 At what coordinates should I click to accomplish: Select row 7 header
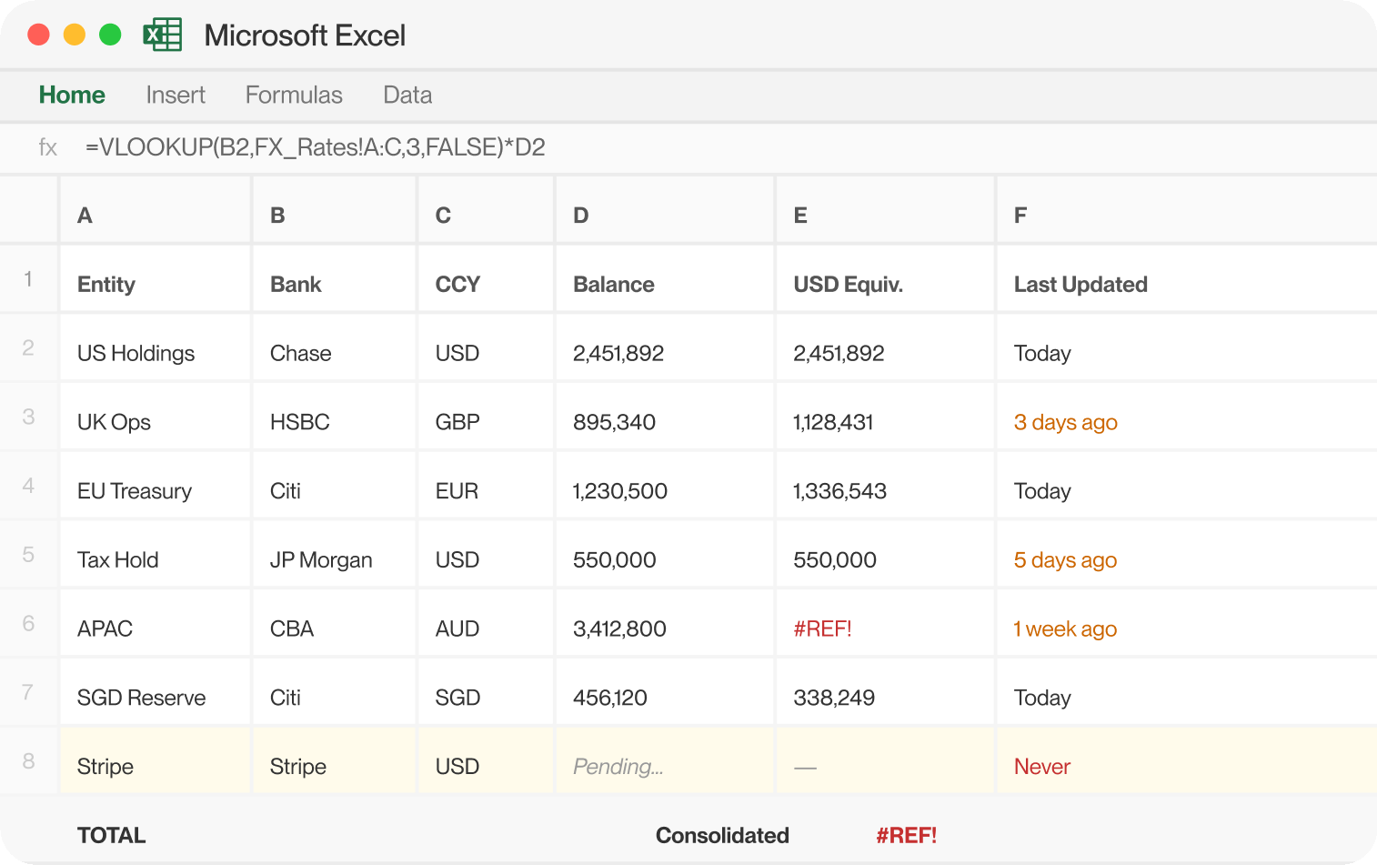[x=28, y=692]
